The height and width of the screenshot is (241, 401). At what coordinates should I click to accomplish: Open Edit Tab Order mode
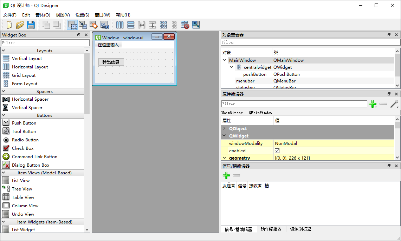pos(104,25)
